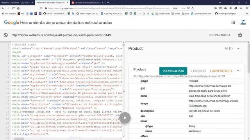List all tabs dropdown arrow
250x140 pixels.
coord(220,3)
